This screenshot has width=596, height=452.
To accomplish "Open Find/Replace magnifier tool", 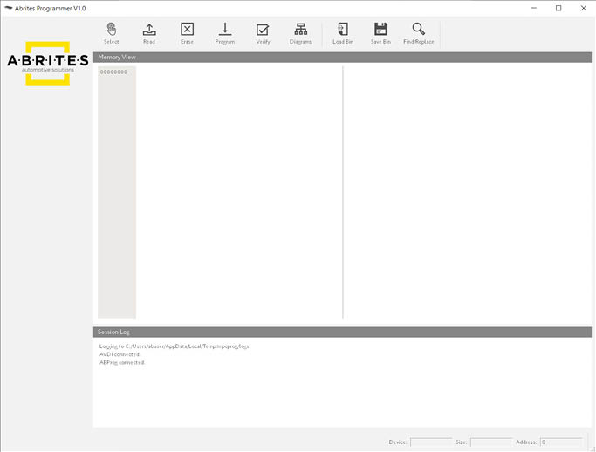I will click(418, 30).
